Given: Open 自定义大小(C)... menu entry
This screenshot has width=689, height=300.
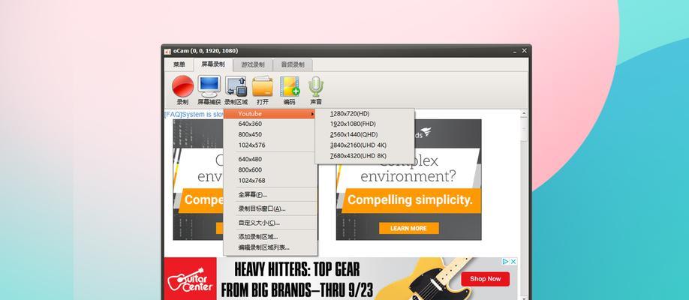Looking at the screenshot, I should tap(270, 223).
